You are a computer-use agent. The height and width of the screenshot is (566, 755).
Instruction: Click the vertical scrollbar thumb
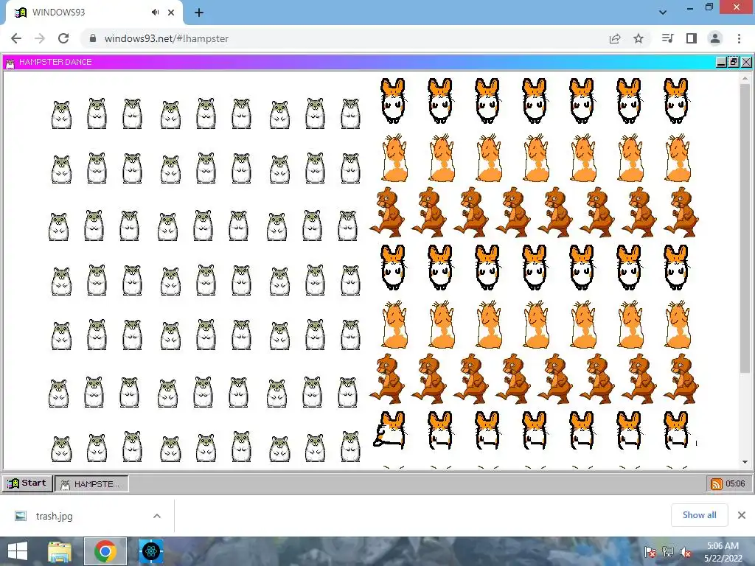pos(745,228)
